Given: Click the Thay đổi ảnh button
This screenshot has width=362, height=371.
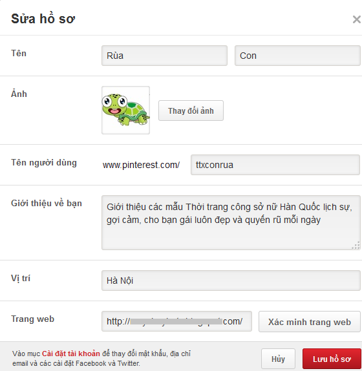Looking at the screenshot, I should tap(191, 111).
